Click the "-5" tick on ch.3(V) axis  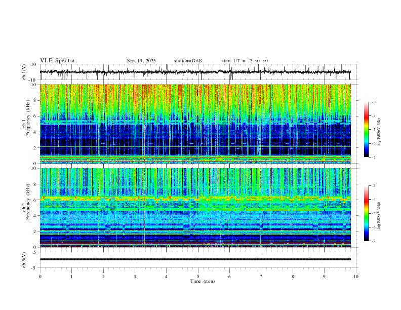[34, 268]
